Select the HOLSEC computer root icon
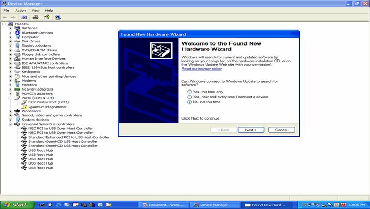The image size is (370, 209). (x=10, y=24)
